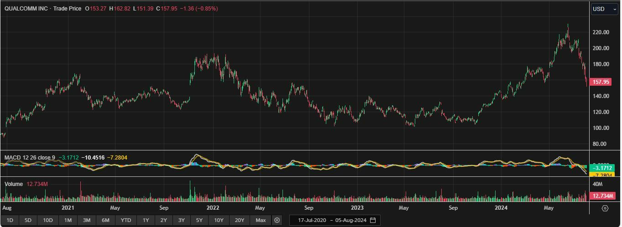Screen dimensions: 622x227
Task: Select the 6M time range
Action: pos(105,220)
